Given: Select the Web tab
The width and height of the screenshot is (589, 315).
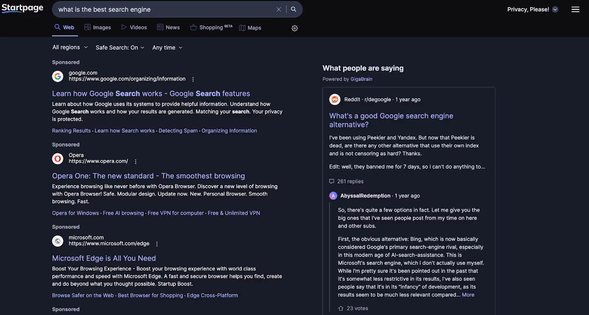Looking at the screenshot, I should [65, 28].
